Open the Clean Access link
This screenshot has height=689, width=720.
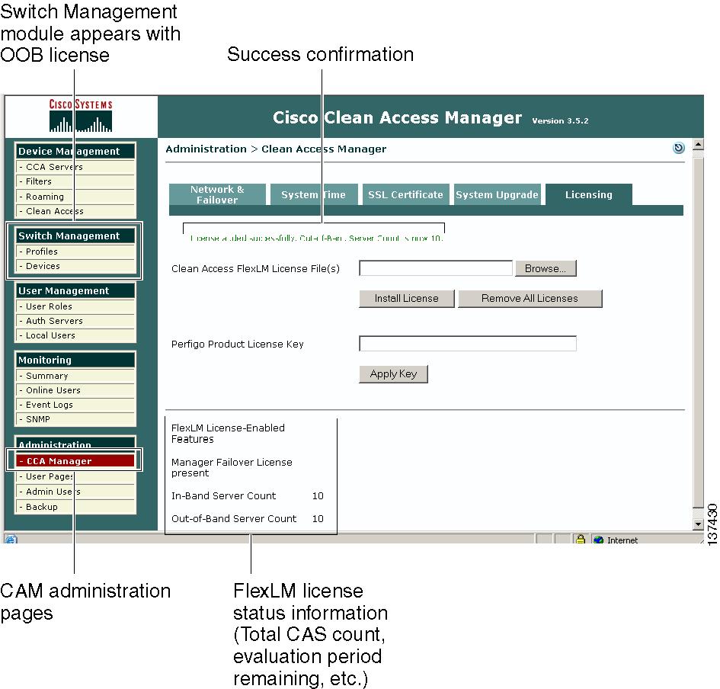point(75,211)
